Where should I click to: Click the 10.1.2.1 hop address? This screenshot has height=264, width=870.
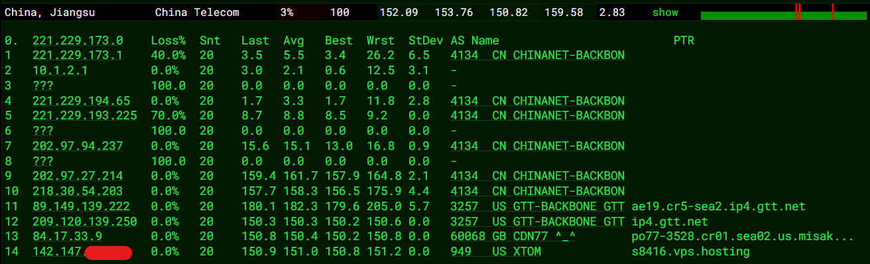[x=60, y=70]
